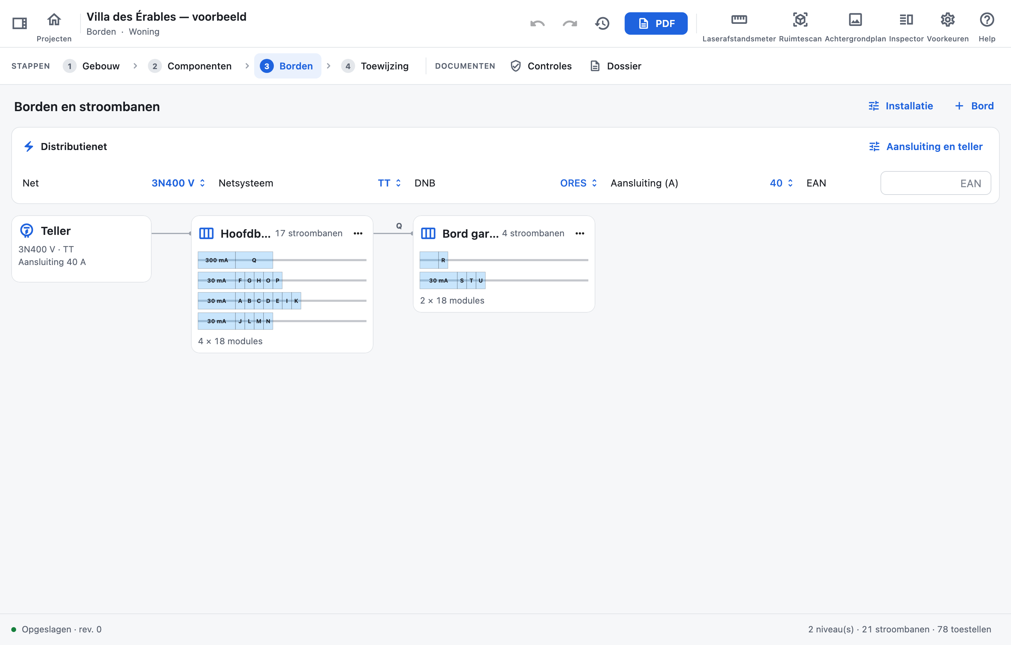Select the 30 mA differential in Bord garage
Image resolution: width=1011 pixels, height=645 pixels.
(x=438, y=280)
